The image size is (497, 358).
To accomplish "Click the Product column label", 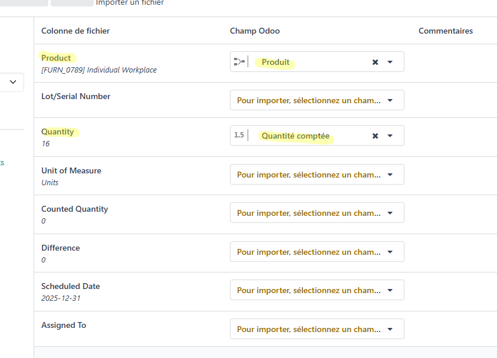I will [x=56, y=58].
